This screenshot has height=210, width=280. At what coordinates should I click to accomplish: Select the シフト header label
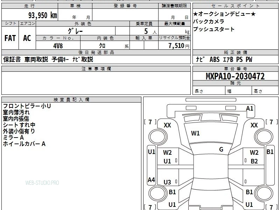pyautogui.click(x=10, y=23)
